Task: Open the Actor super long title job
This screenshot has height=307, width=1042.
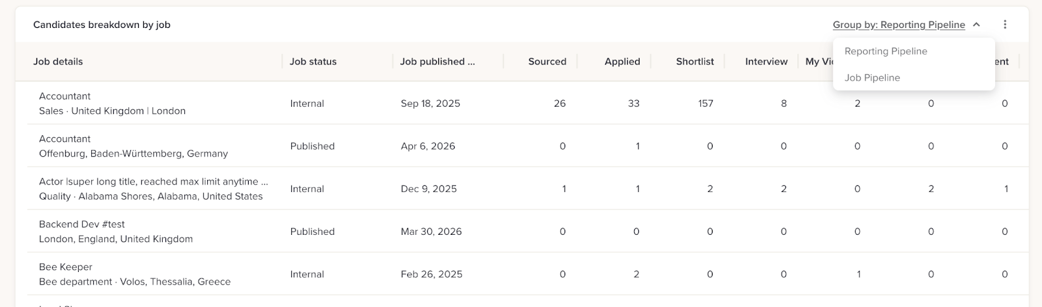Action: click(153, 182)
